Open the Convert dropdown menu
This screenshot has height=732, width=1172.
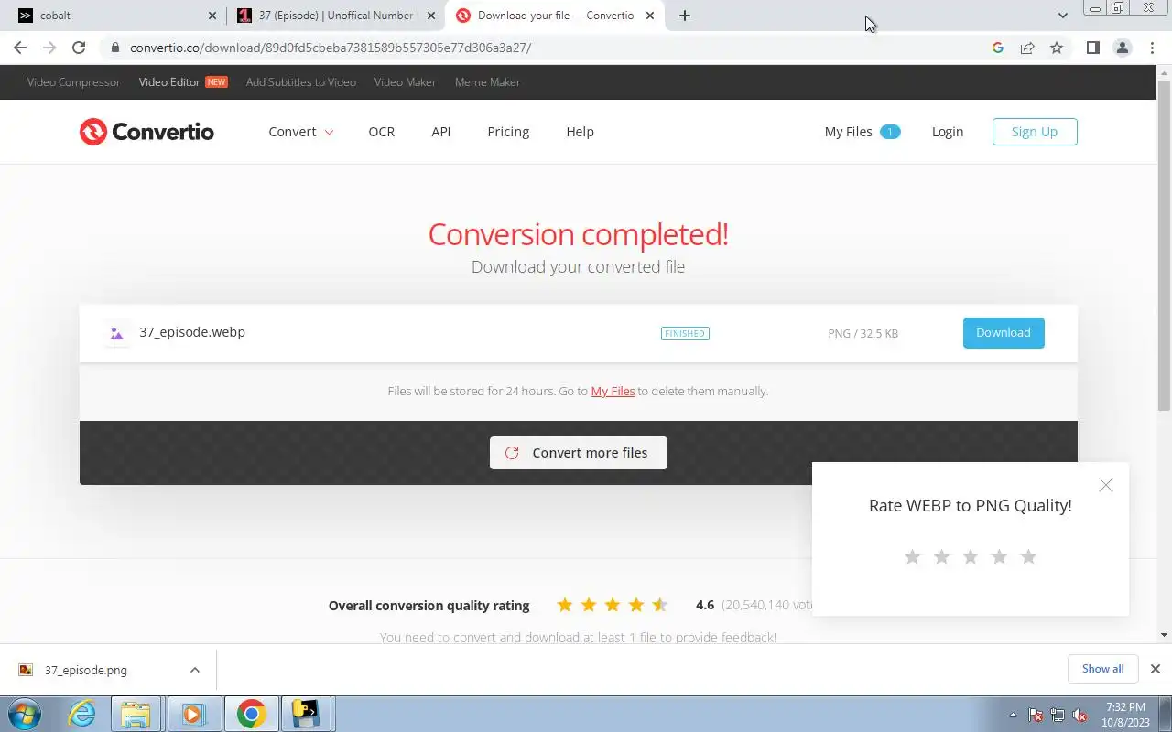coord(301,132)
